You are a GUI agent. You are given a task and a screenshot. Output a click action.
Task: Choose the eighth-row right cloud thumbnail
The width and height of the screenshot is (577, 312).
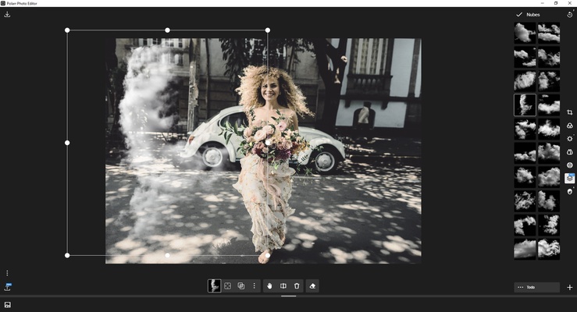click(549, 201)
